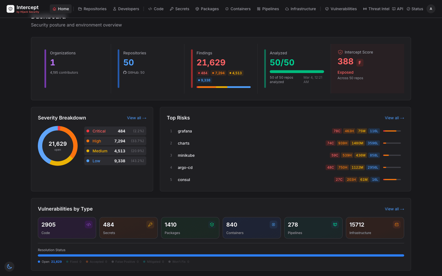Click the container icon on the Containers card
The image size is (442, 276).
pos(273,224)
